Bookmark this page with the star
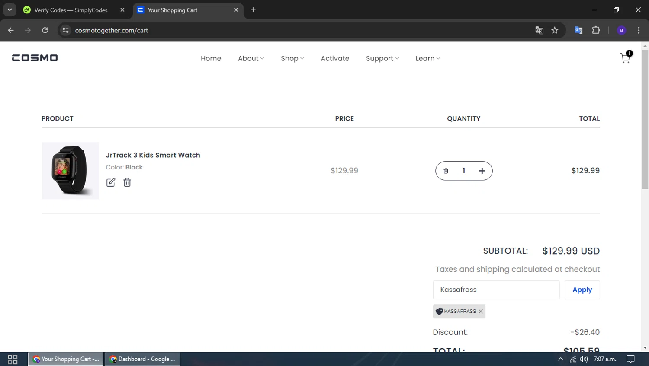This screenshot has height=366, width=649. tap(555, 30)
